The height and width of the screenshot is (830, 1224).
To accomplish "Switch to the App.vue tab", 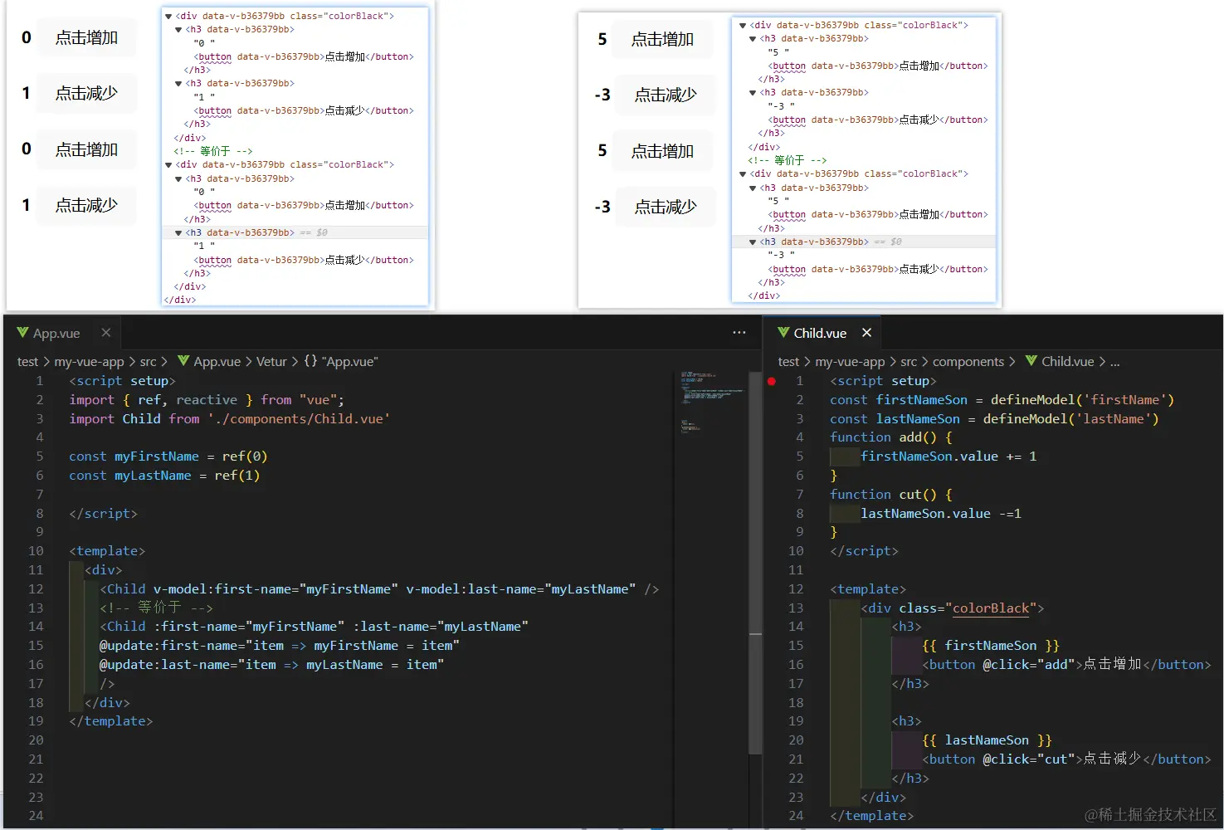I will click(x=56, y=333).
